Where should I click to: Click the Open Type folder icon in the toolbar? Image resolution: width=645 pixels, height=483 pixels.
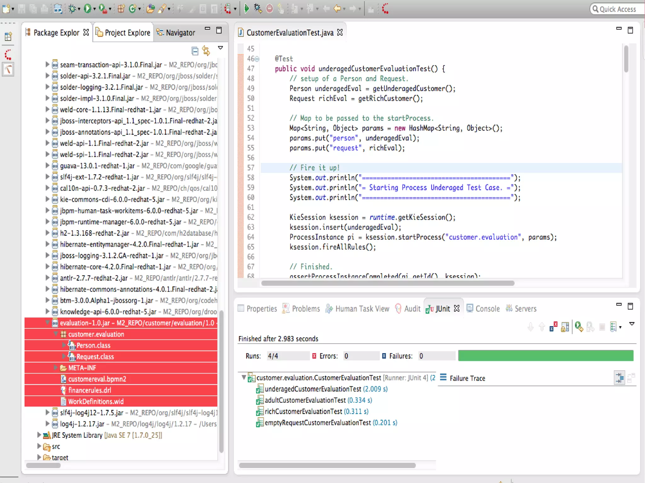[150, 9]
